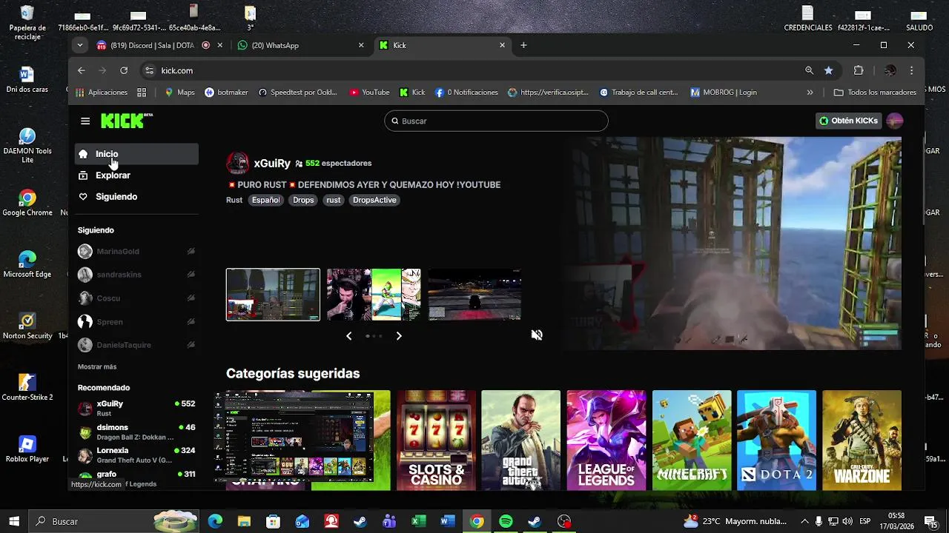Open the Kick hamburger menu
The height and width of the screenshot is (533, 949).
(x=85, y=121)
